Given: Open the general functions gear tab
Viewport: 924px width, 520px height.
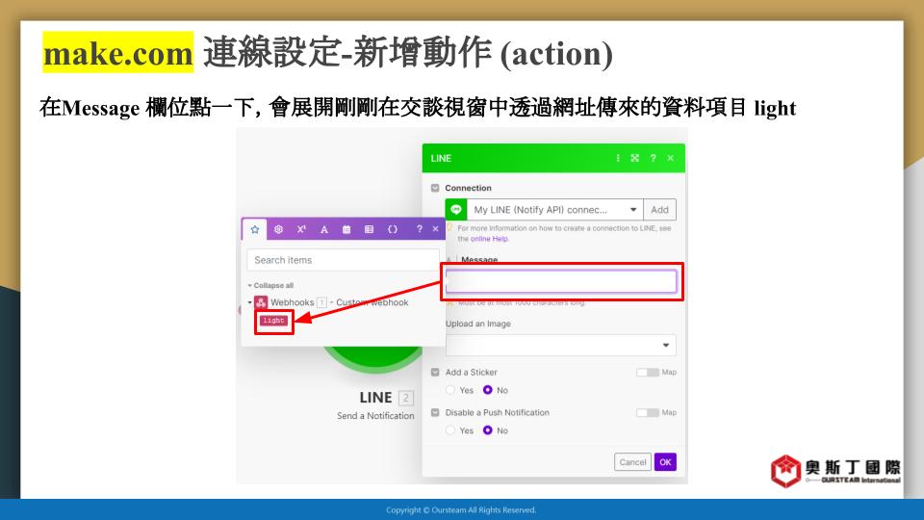Looking at the screenshot, I should coord(279,229).
